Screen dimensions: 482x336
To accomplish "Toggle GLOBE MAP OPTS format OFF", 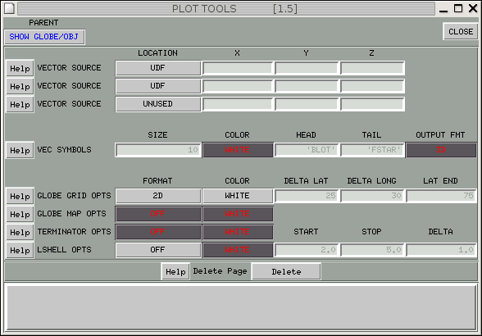I will pos(158,214).
